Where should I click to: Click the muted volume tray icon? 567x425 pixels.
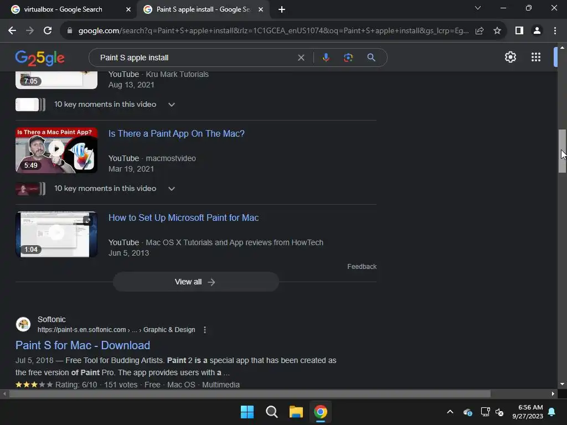pos(499,412)
